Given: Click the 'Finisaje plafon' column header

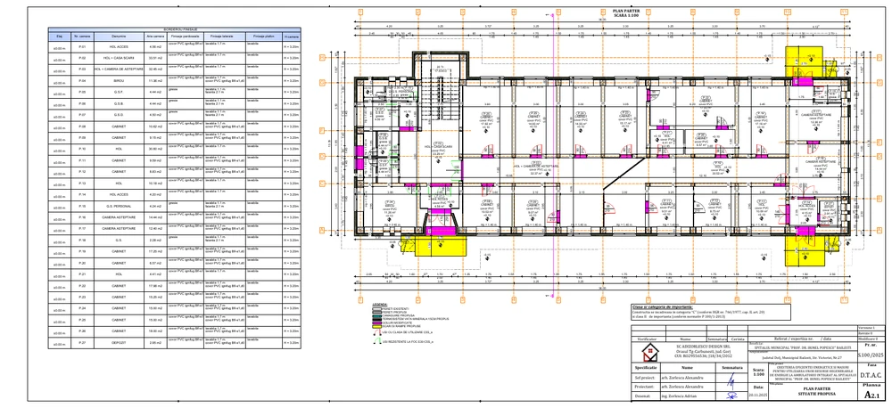Looking at the screenshot, I should [x=263, y=37].
